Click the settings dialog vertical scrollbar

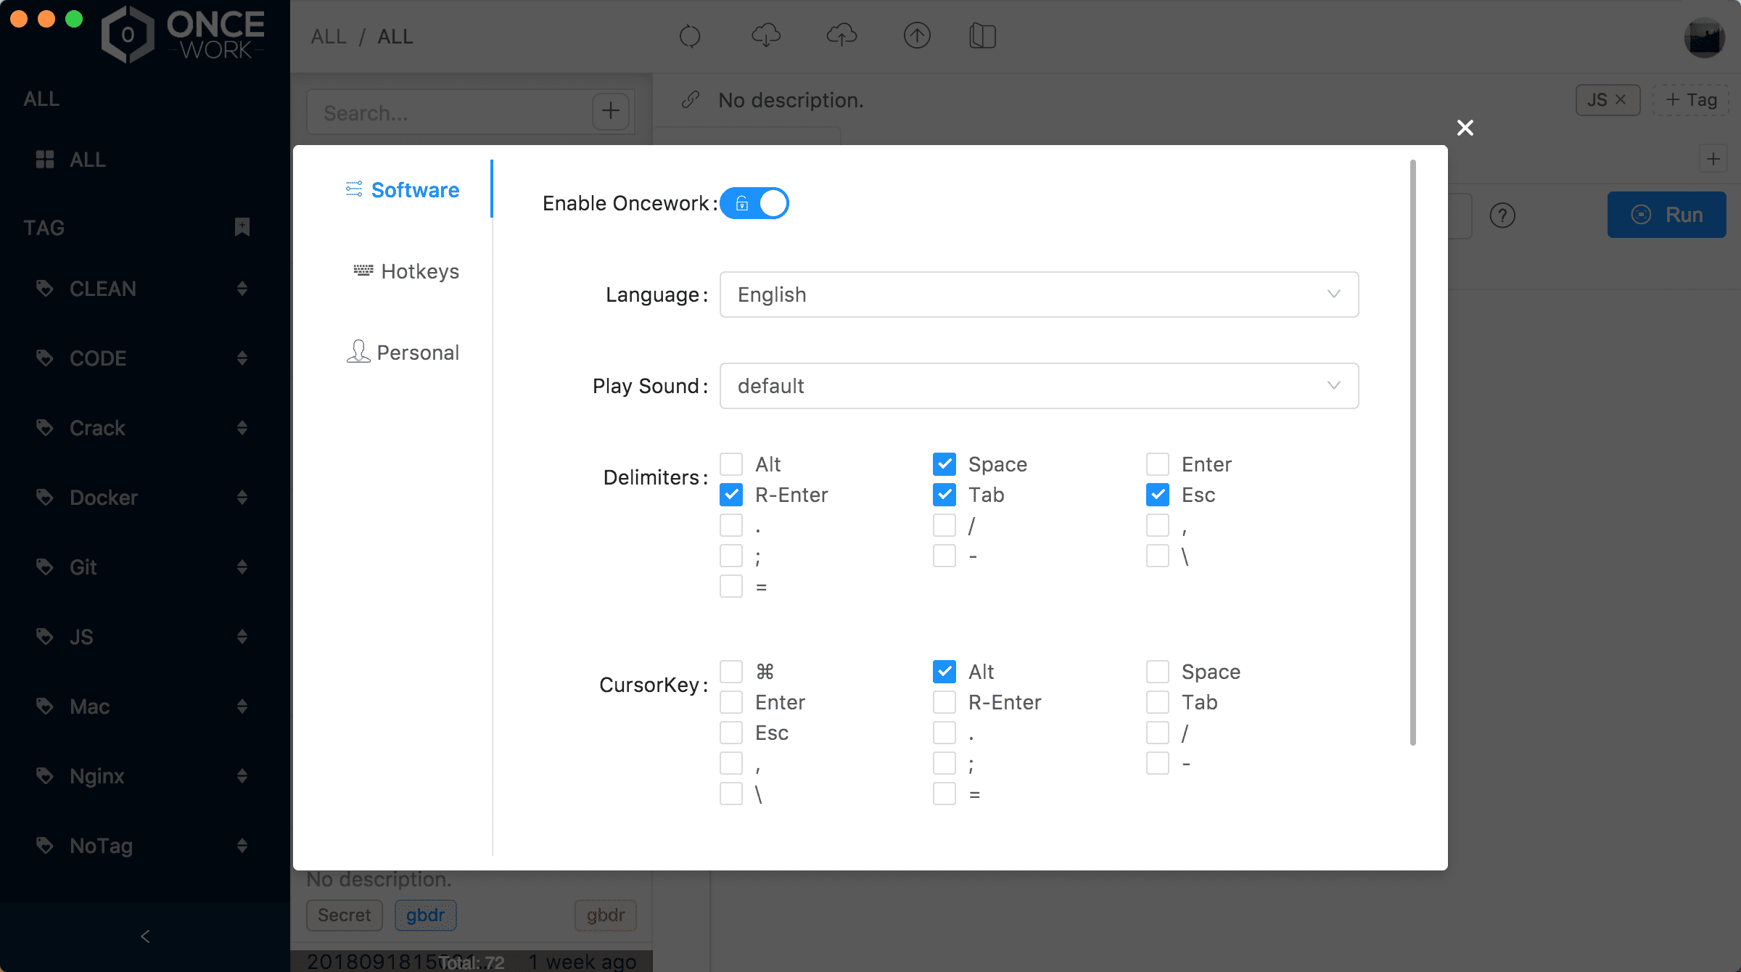tap(1412, 450)
